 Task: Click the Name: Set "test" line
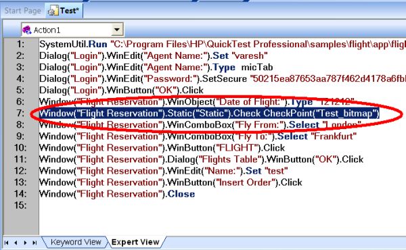pos(163,171)
